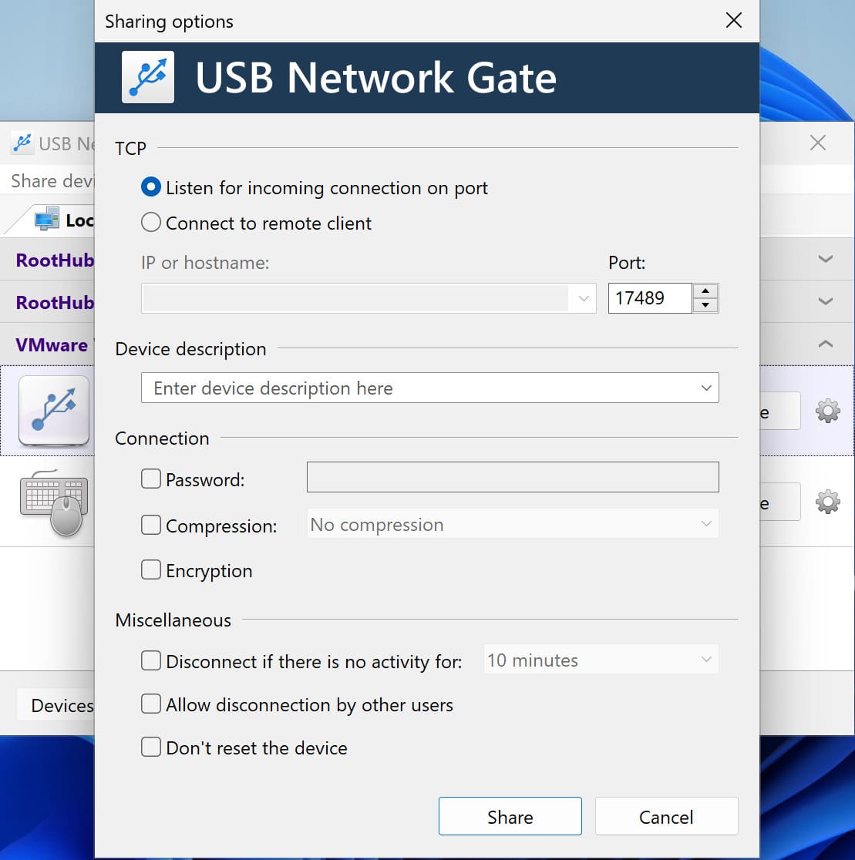Screen dimensions: 855x860
Task: Open settings gear for keyboard/mouse device
Action: coord(827,502)
